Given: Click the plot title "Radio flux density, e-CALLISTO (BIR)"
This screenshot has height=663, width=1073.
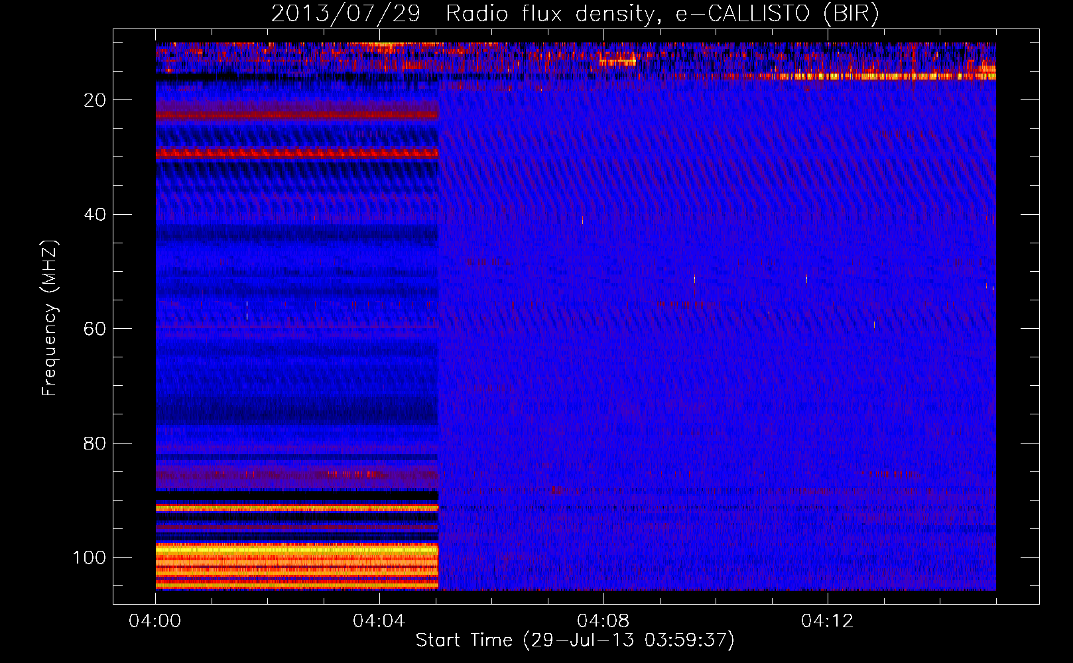Looking at the screenshot, I should [663, 14].
